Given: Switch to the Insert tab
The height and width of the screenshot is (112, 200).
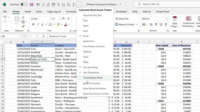Looking at the screenshot, I should tap(28, 12).
